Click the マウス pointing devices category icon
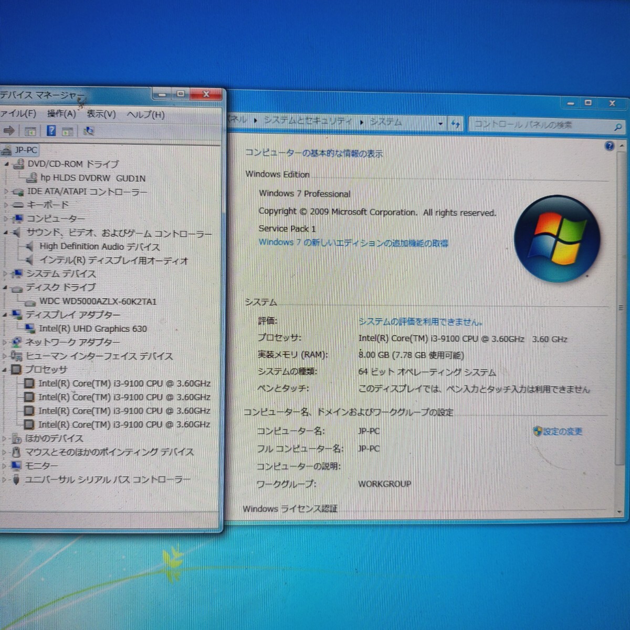 [16, 452]
